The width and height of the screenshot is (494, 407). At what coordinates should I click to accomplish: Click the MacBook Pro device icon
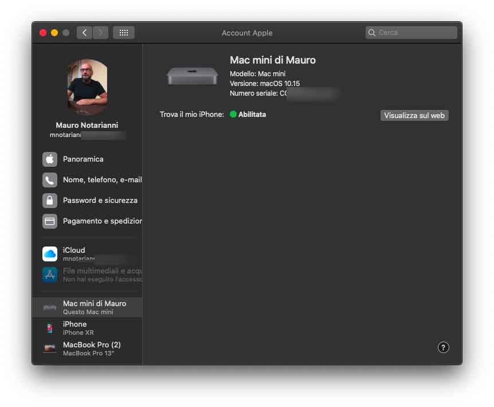(50, 349)
